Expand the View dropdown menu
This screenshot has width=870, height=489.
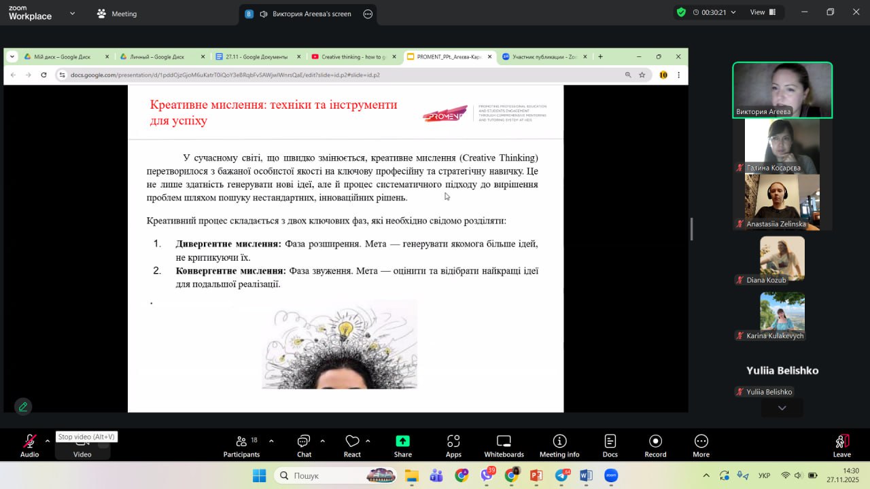point(763,12)
